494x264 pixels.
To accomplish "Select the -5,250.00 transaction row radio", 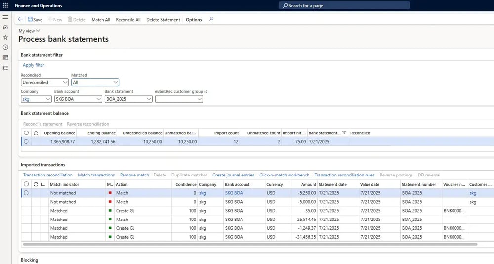I will [26, 193].
